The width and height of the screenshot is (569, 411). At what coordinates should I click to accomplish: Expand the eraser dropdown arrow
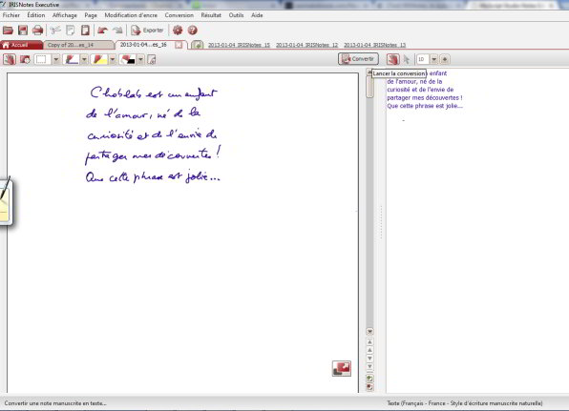[x=140, y=59]
